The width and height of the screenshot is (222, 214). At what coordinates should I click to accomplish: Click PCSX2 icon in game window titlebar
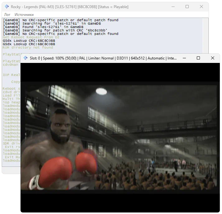click(25, 58)
